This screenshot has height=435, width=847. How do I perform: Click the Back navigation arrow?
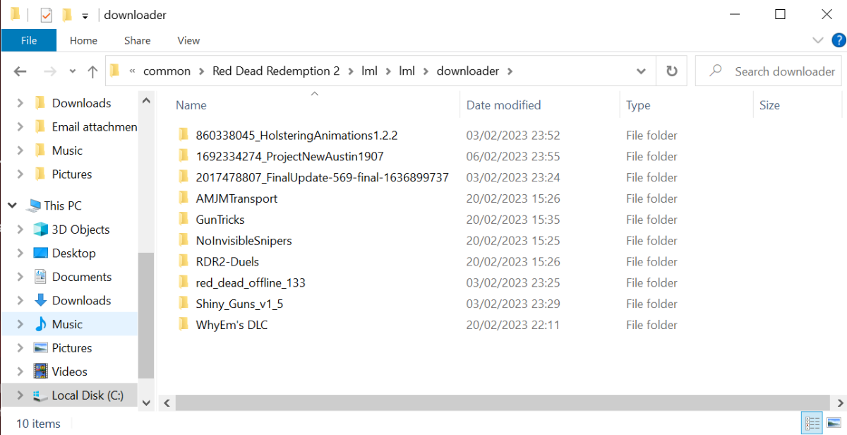20,71
